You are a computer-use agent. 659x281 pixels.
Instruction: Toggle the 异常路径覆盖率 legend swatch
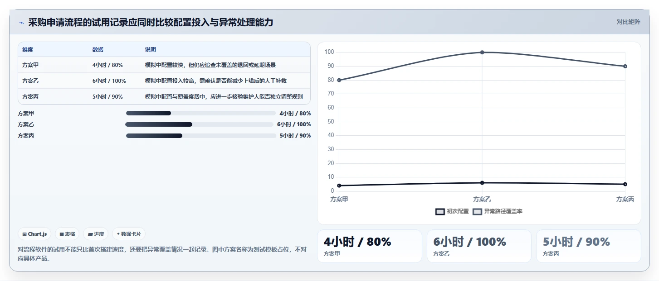click(x=477, y=212)
